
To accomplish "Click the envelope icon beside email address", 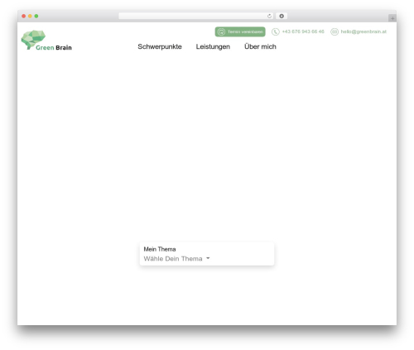I will coord(335,31).
